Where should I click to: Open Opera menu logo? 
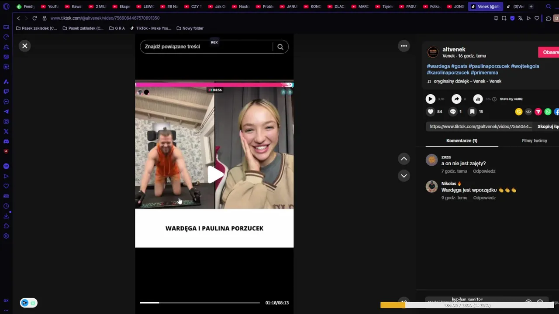click(x=6, y=7)
